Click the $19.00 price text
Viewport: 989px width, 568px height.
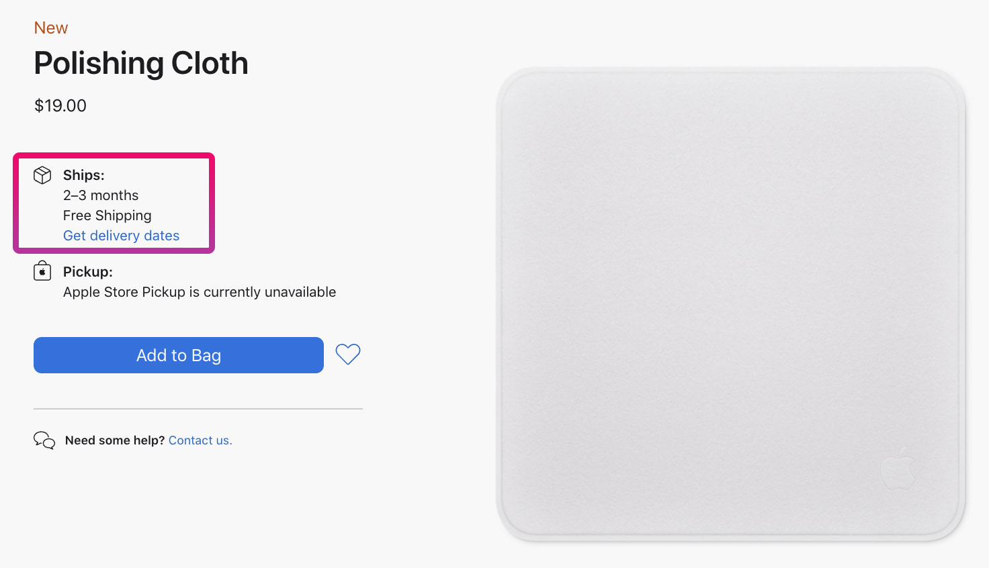[x=60, y=105]
